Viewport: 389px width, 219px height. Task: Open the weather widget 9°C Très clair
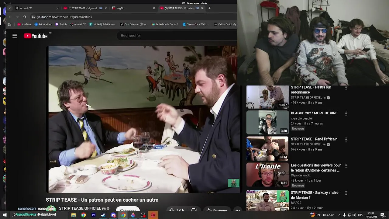click(x=322, y=215)
